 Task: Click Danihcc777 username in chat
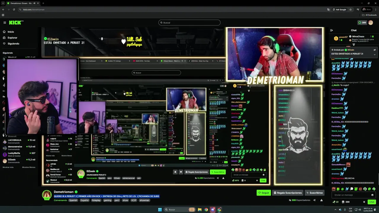coord(337,108)
